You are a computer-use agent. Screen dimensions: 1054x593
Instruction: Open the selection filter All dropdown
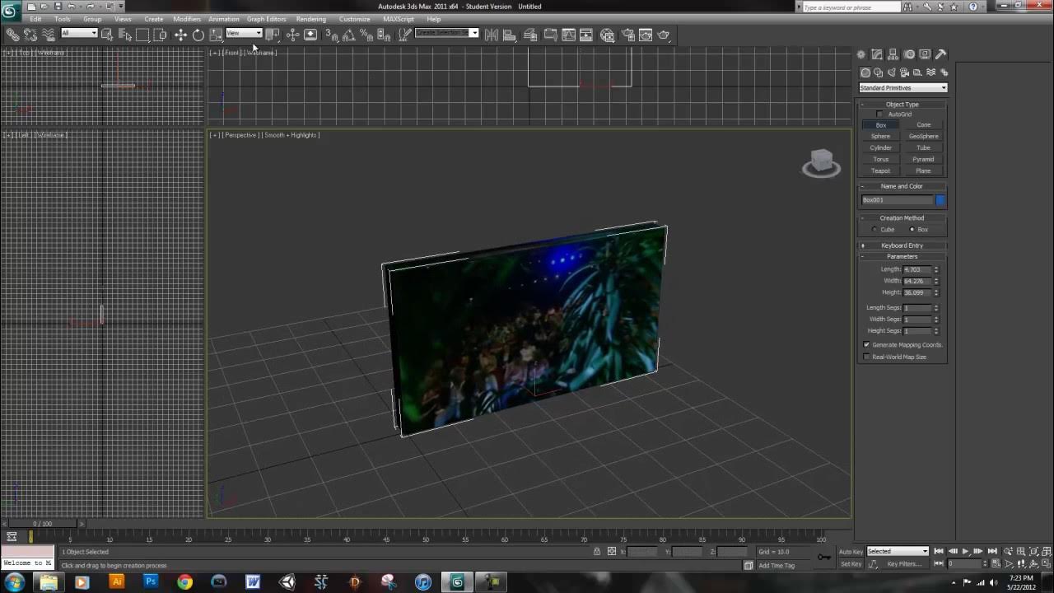click(79, 33)
